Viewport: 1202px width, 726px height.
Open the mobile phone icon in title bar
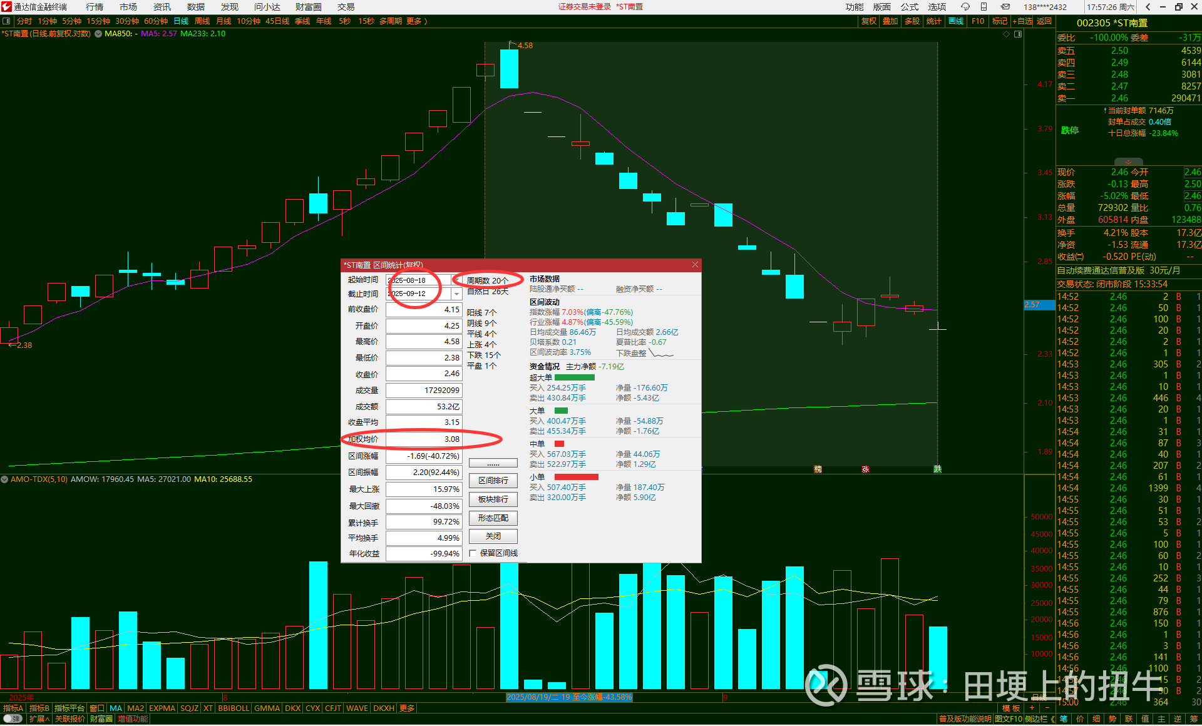984,7
